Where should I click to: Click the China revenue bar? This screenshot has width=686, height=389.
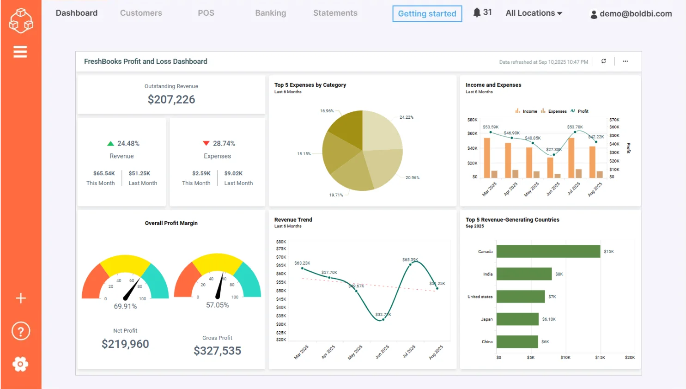517,342
